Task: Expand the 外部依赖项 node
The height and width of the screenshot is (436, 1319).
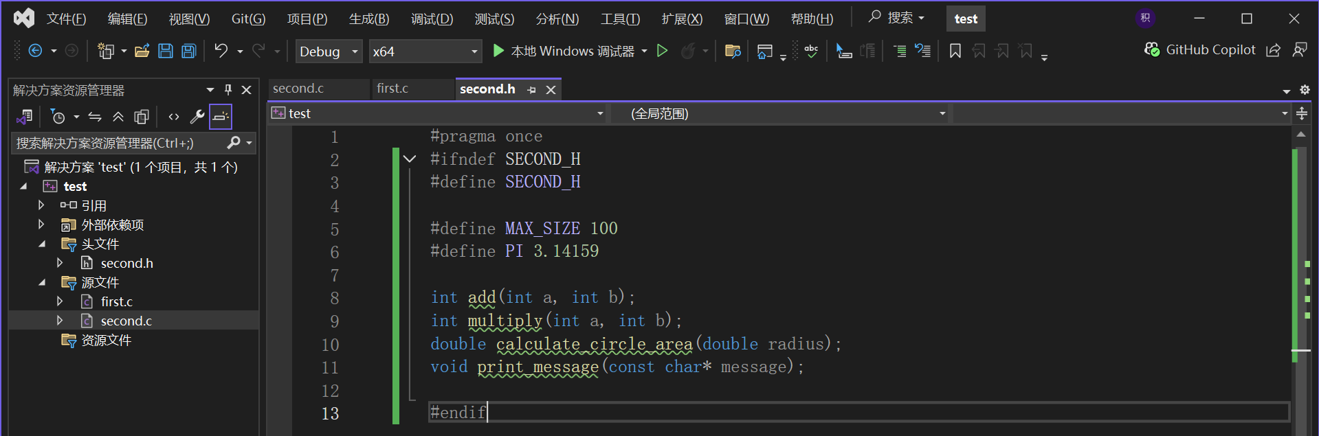Action: (x=41, y=225)
